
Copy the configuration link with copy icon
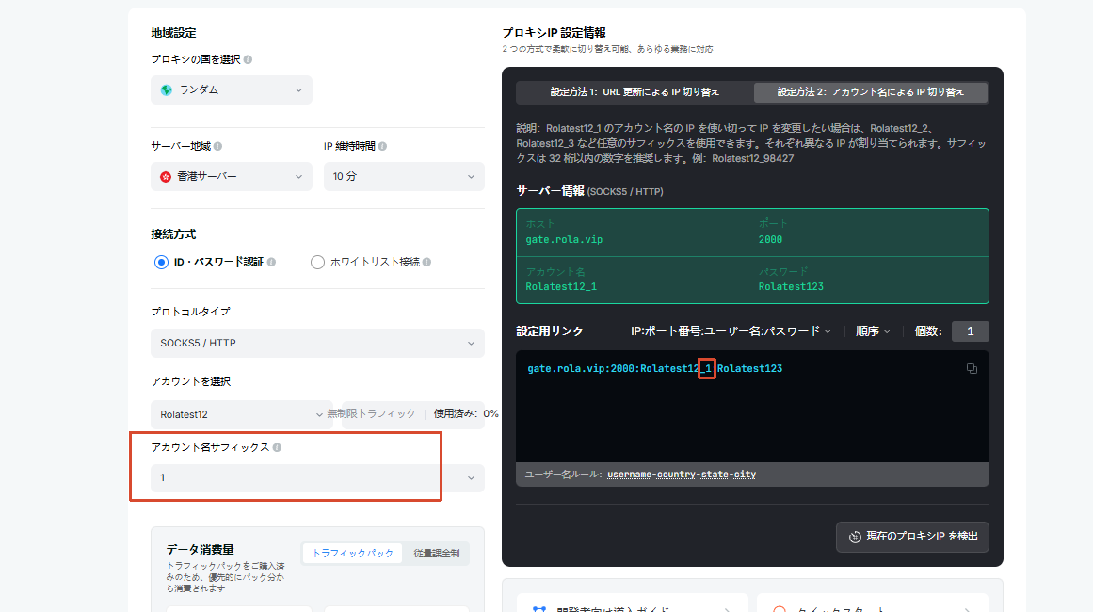972,369
